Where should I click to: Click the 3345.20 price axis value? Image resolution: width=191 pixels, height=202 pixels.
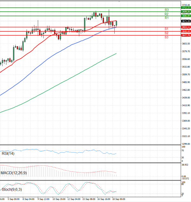[186, 129]
